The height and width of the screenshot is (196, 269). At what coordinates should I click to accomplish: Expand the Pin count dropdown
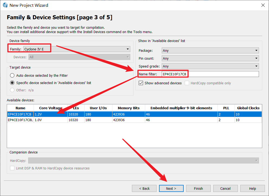click(210, 58)
